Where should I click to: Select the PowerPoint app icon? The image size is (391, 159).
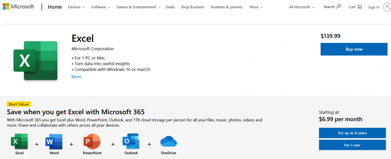(92, 142)
